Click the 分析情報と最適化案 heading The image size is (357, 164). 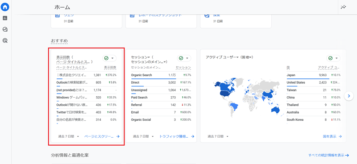(x=70, y=156)
